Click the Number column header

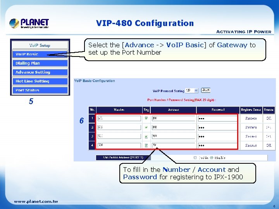[x=119, y=110]
